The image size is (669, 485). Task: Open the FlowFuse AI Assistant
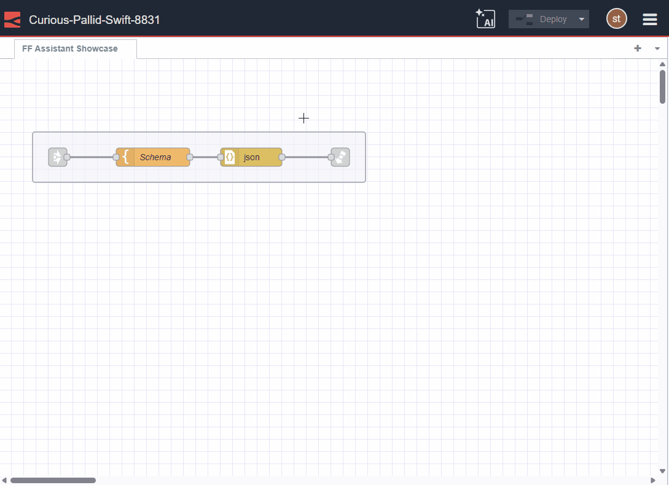[x=485, y=18]
